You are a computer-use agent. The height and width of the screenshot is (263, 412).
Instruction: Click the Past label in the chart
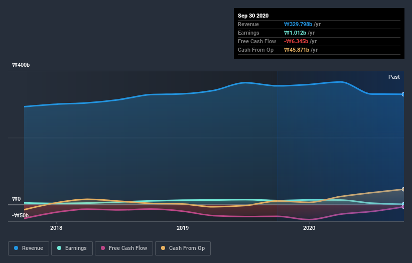[394, 77]
